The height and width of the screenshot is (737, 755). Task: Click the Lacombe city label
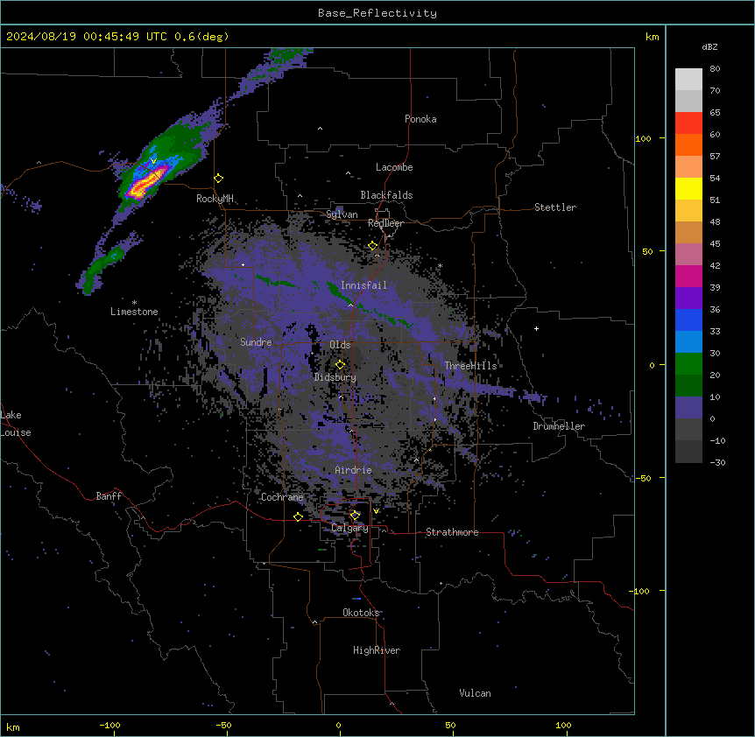(x=394, y=167)
